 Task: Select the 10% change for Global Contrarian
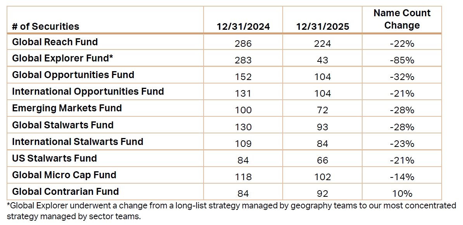[402, 194]
